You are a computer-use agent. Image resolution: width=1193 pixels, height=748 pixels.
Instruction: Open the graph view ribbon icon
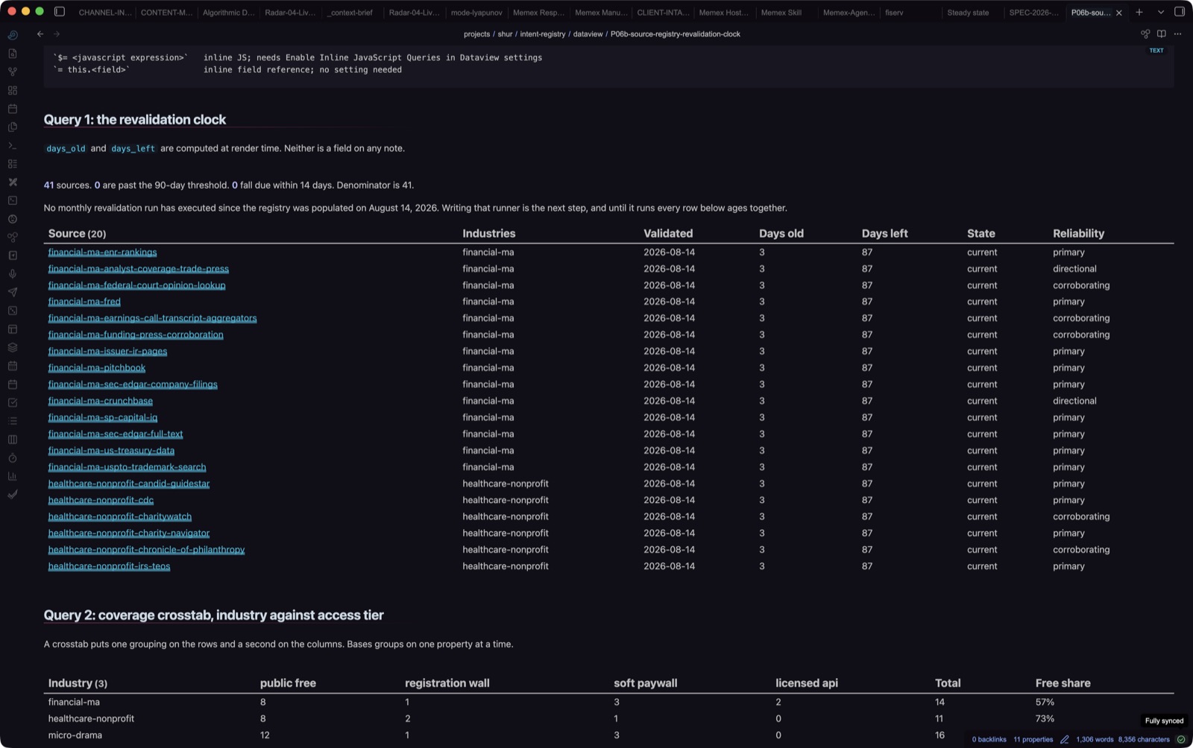(x=13, y=72)
